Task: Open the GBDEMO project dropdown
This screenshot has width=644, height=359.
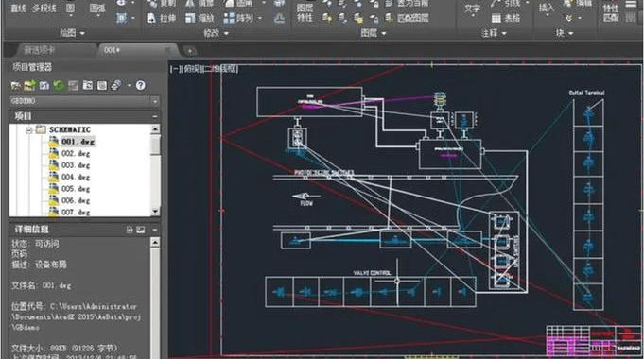Action: pos(155,101)
